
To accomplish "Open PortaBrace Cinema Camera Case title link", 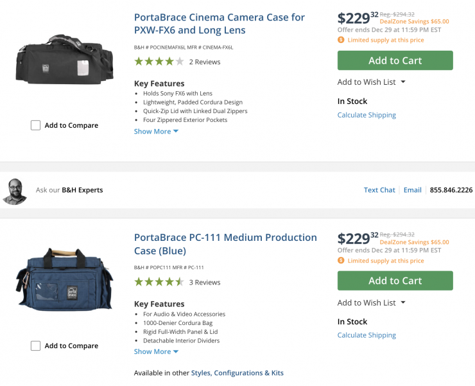I will point(219,24).
